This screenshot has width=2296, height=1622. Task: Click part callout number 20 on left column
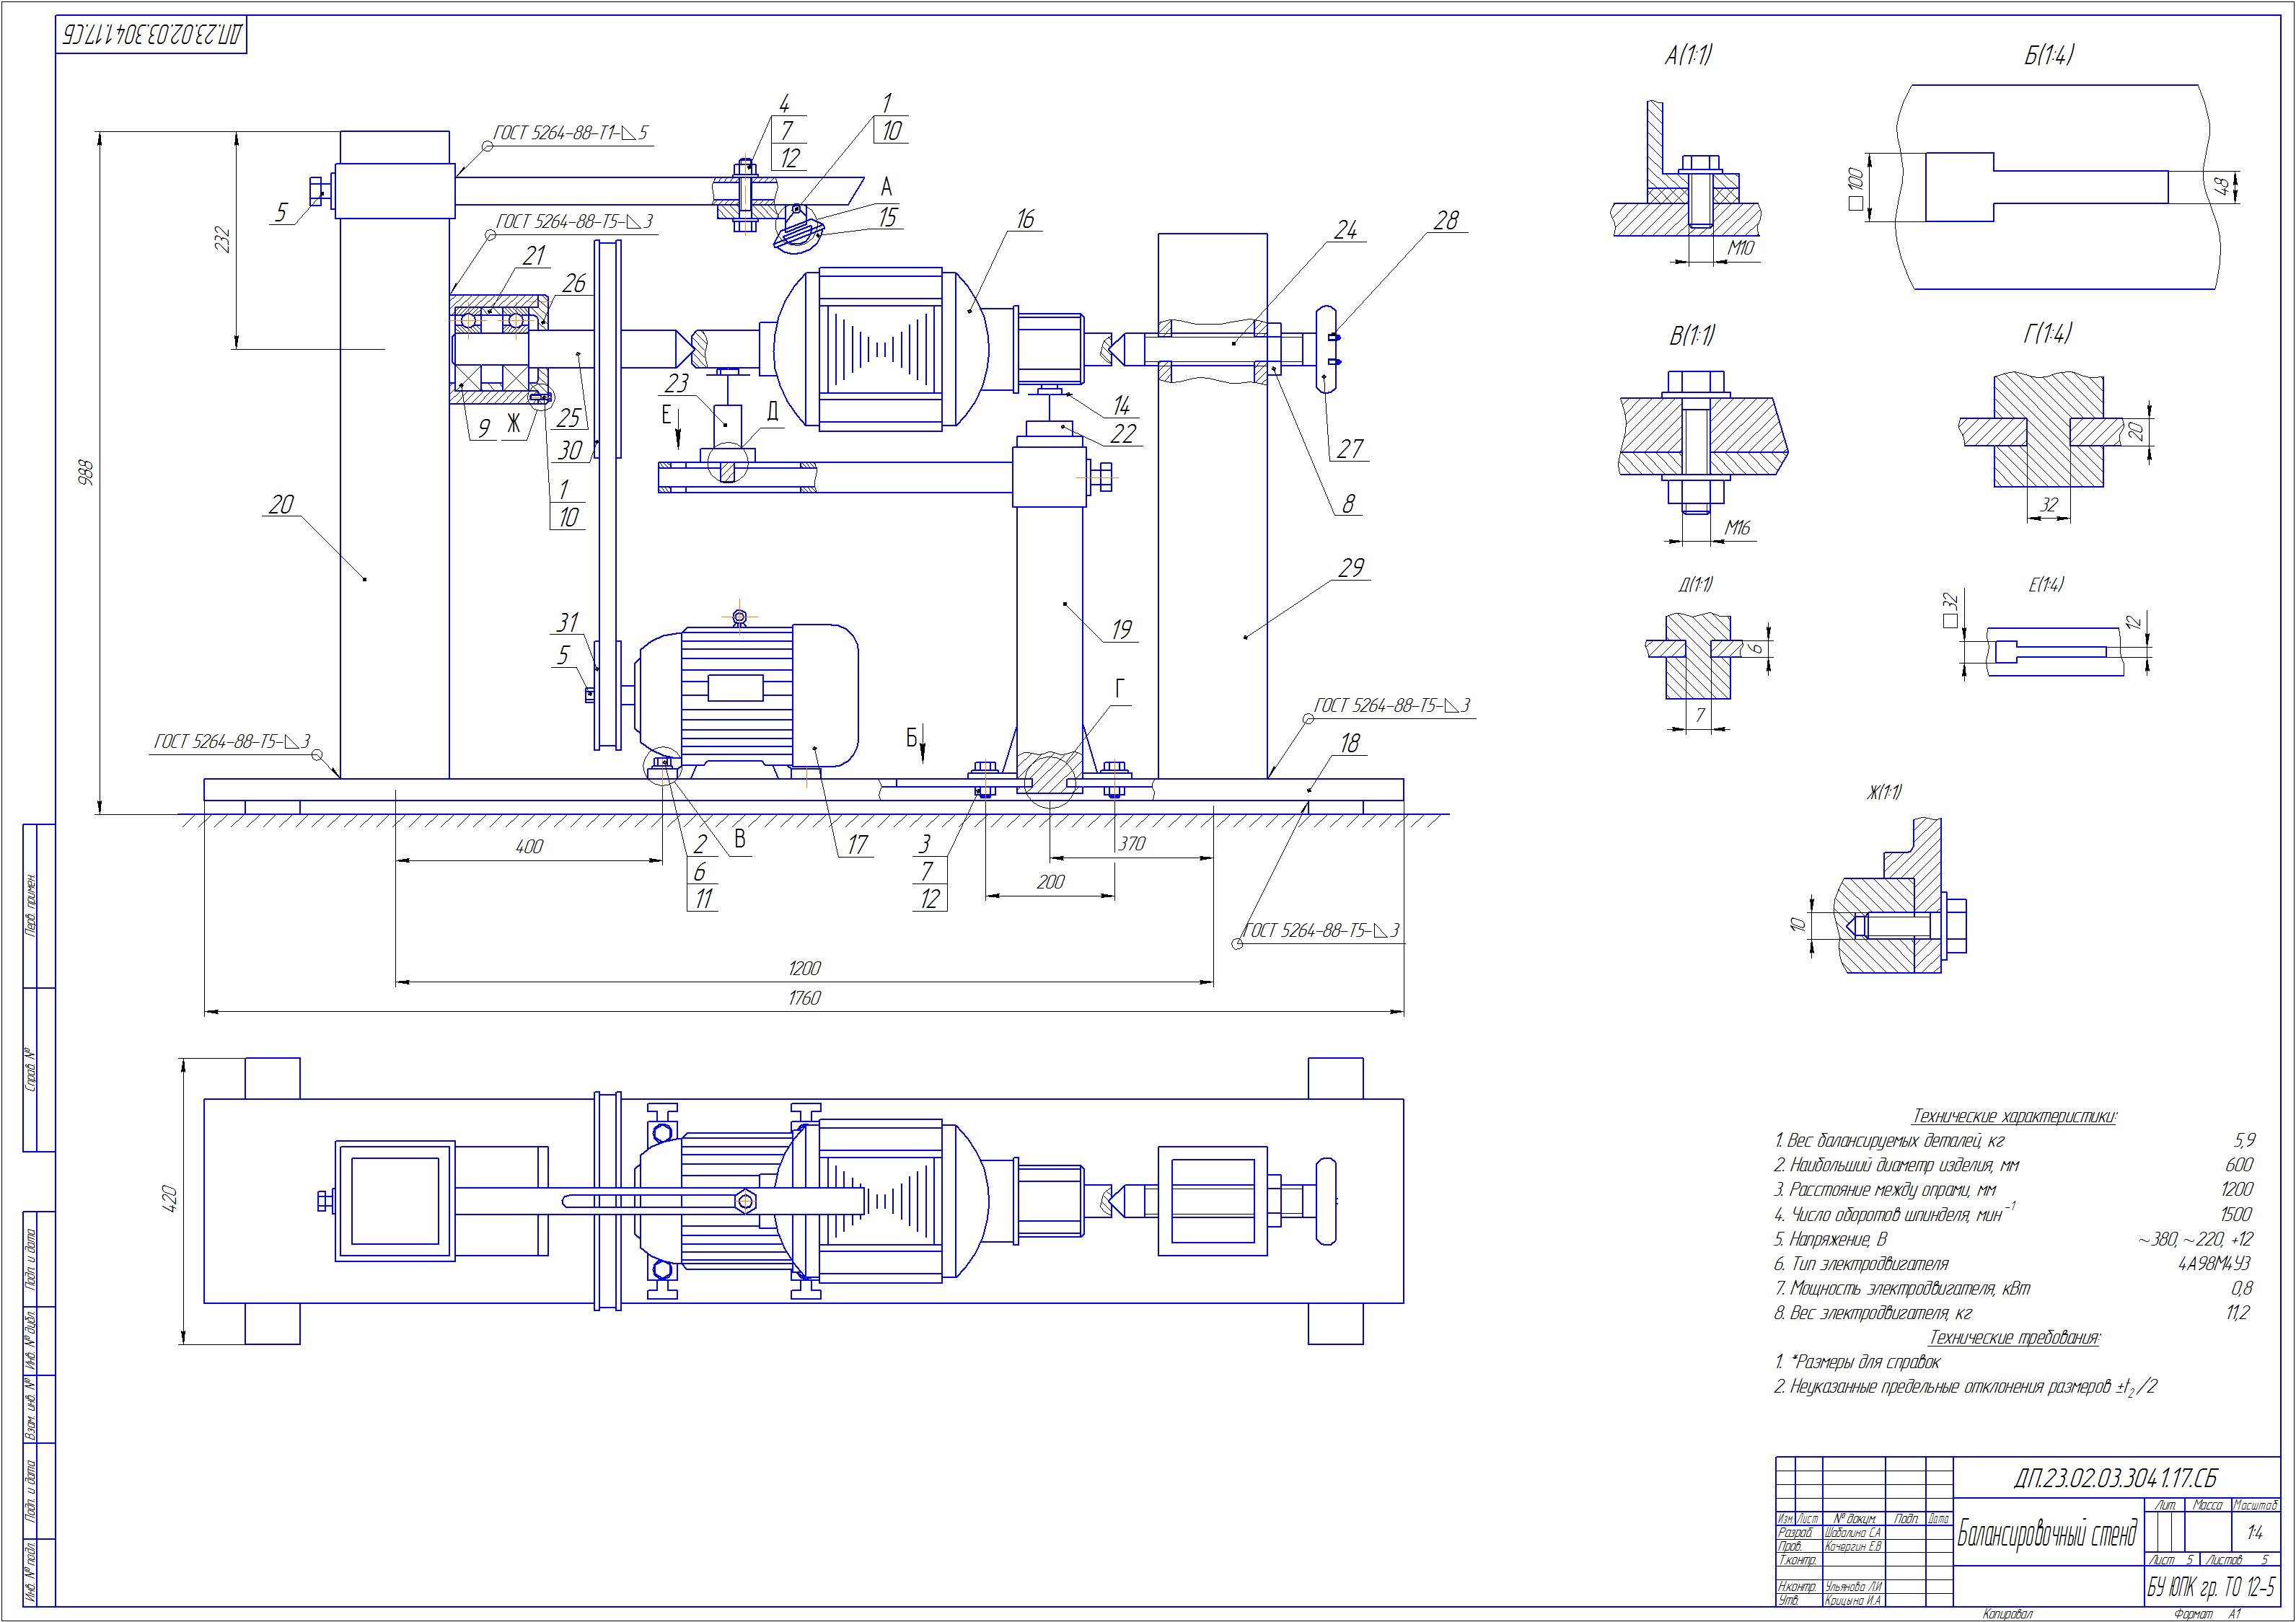pos(281,505)
